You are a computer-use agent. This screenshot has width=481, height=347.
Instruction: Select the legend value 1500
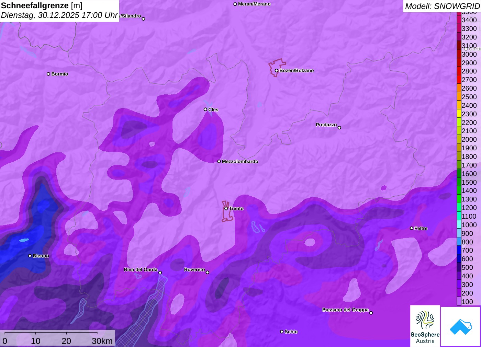(x=469, y=182)
